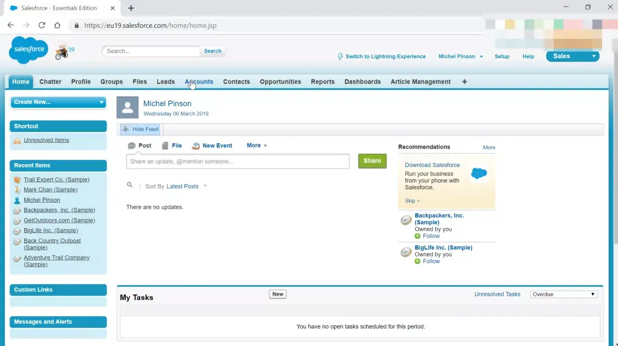Viewport: 618px width, 346px height.
Task: Skip the Download Salesforce recommendation
Action: click(412, 201)
